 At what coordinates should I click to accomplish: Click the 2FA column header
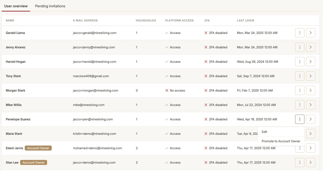pos(207,20)
